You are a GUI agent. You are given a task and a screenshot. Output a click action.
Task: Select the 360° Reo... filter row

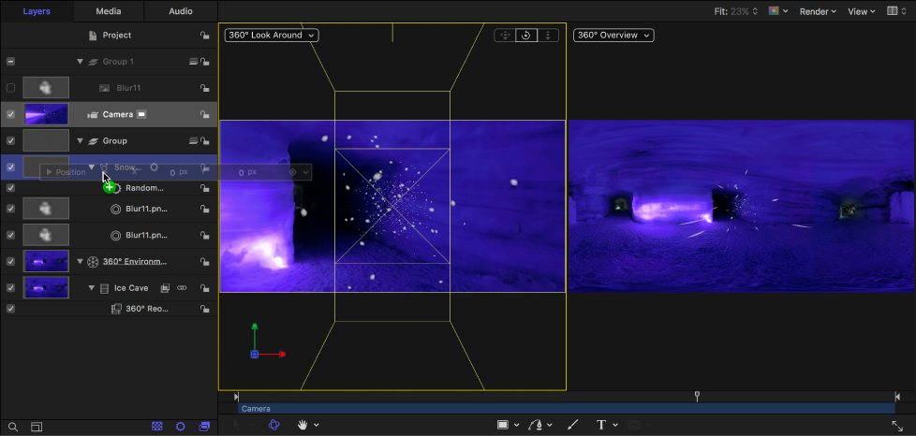[x=109, y=309]
